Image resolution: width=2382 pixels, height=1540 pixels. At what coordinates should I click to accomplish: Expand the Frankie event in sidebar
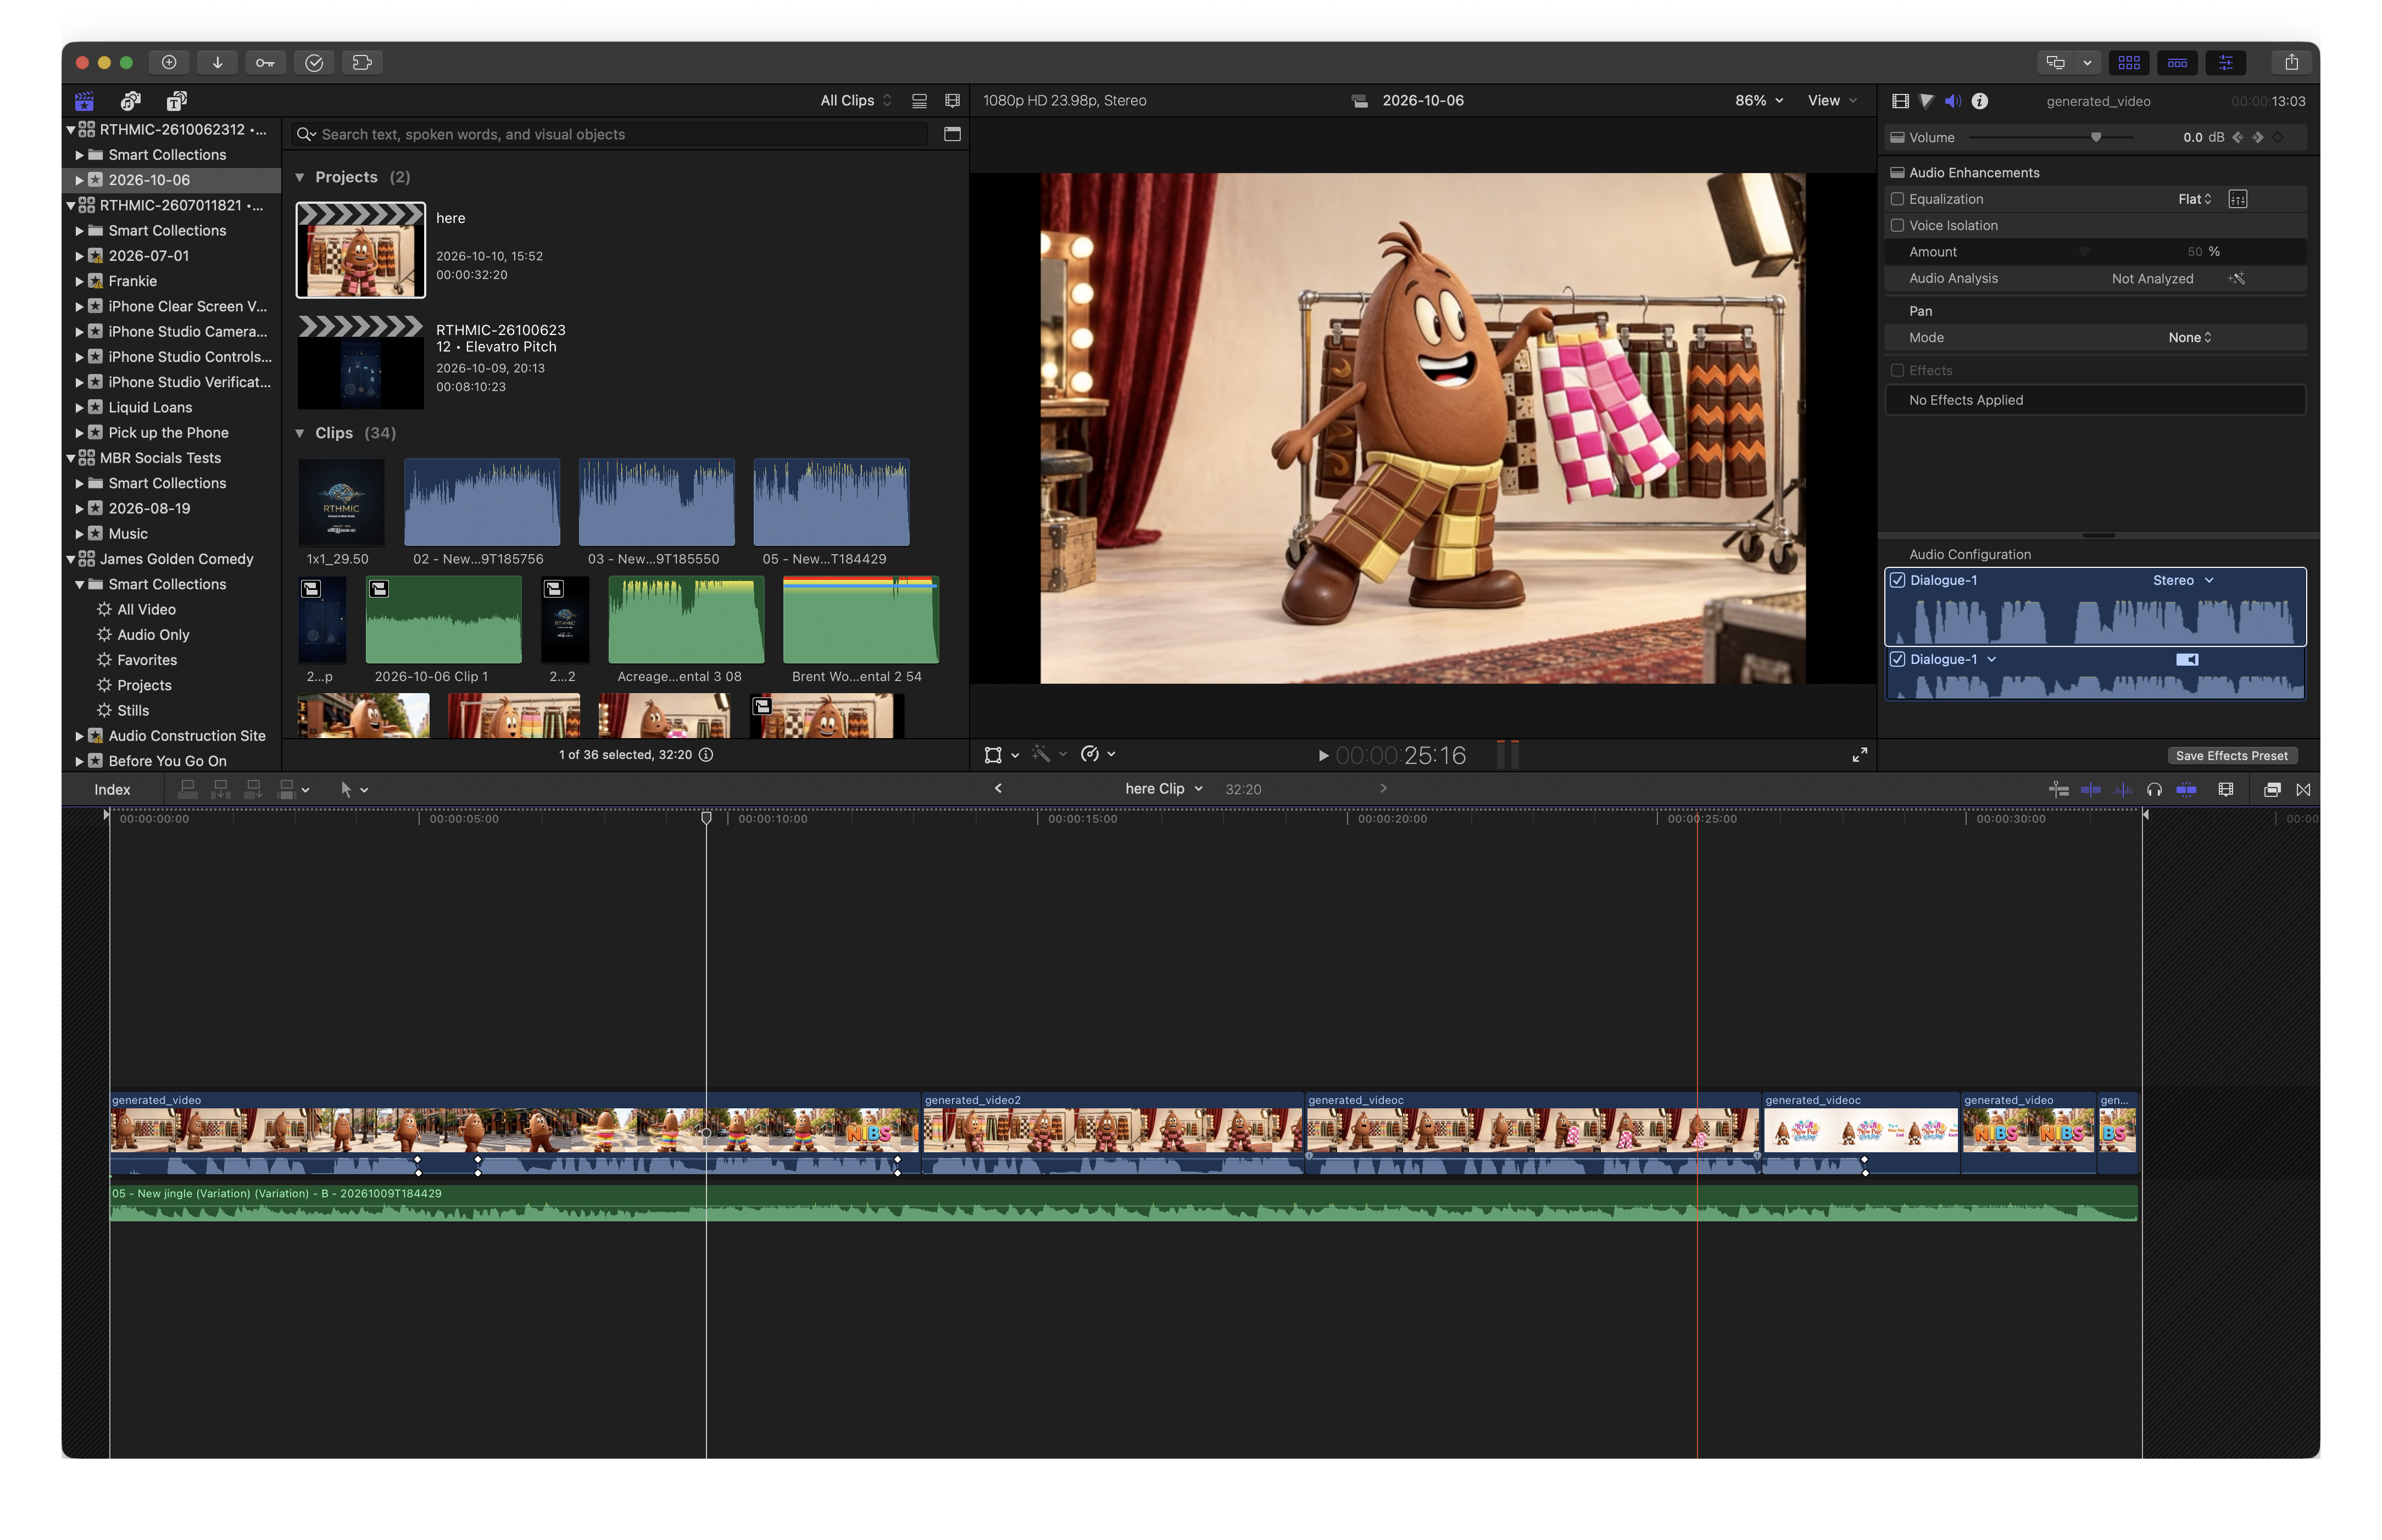tap(79, 281)
